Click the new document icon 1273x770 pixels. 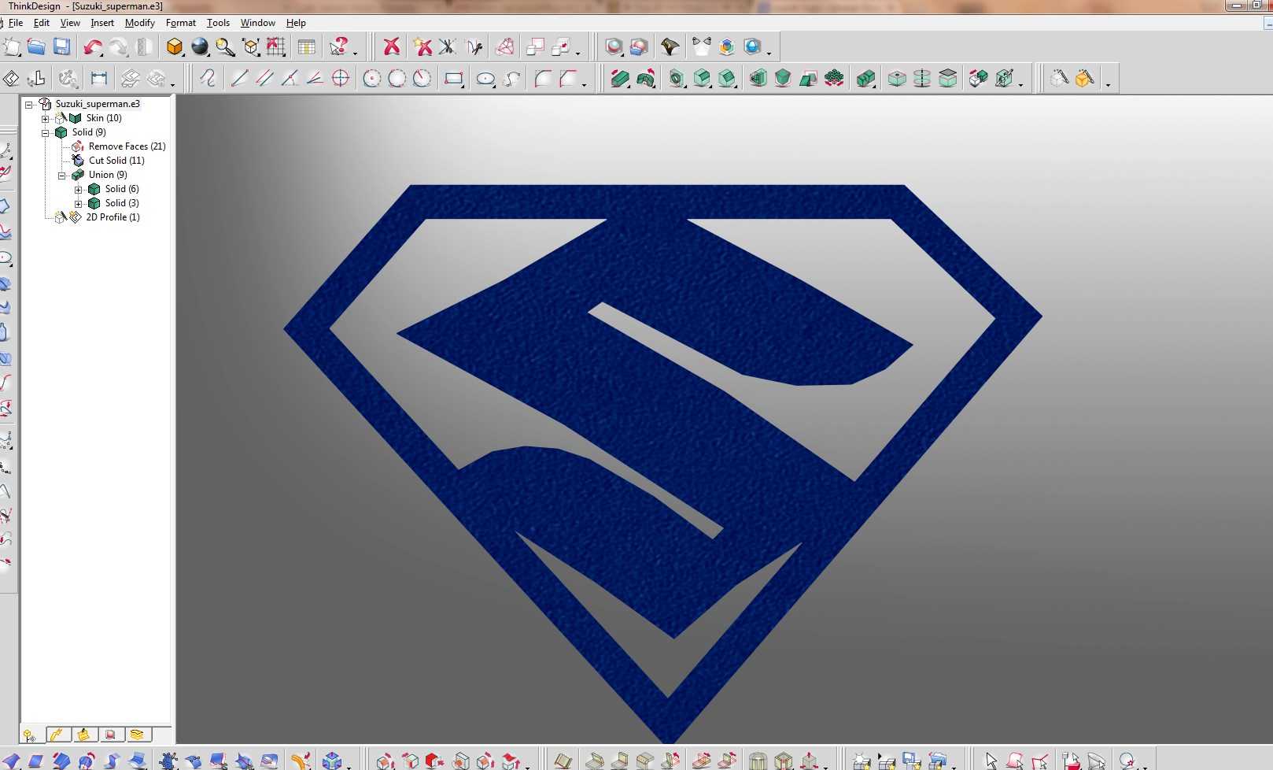(x=11, y=47)
